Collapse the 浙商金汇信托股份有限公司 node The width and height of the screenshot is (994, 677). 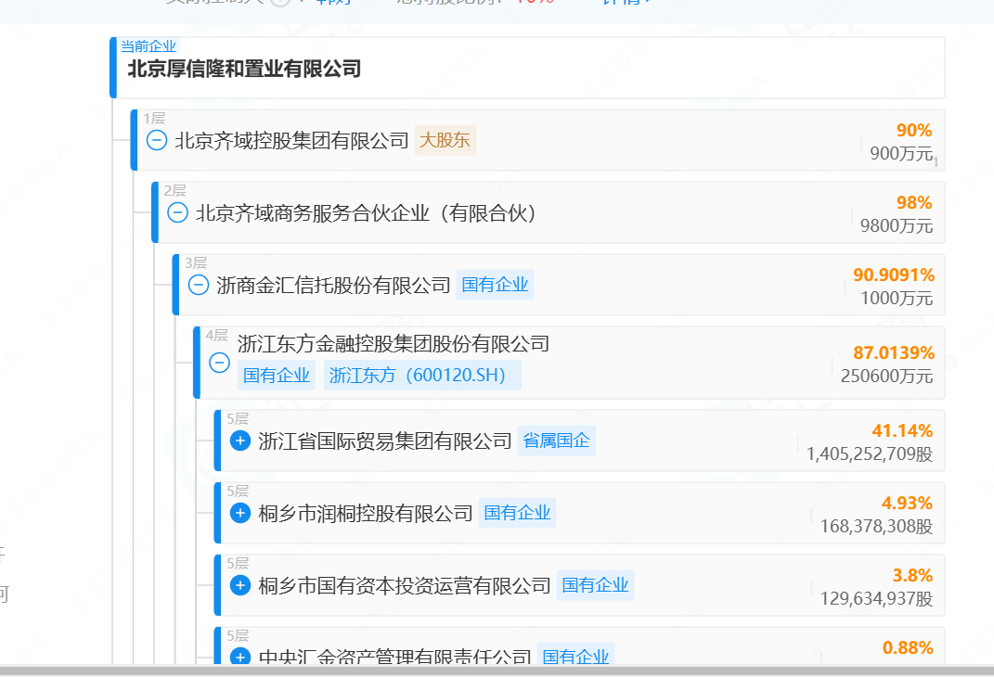(x=197, y=285)
